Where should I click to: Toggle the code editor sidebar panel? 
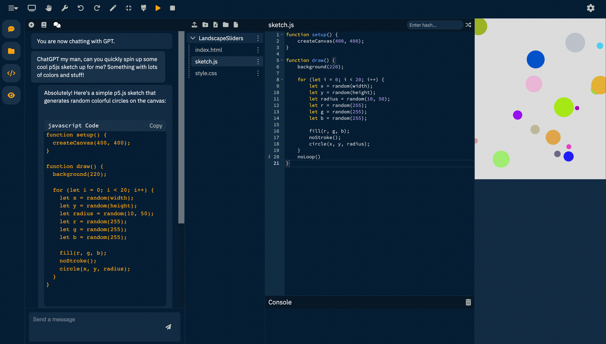pyautogui.click(x=11, y=73)
